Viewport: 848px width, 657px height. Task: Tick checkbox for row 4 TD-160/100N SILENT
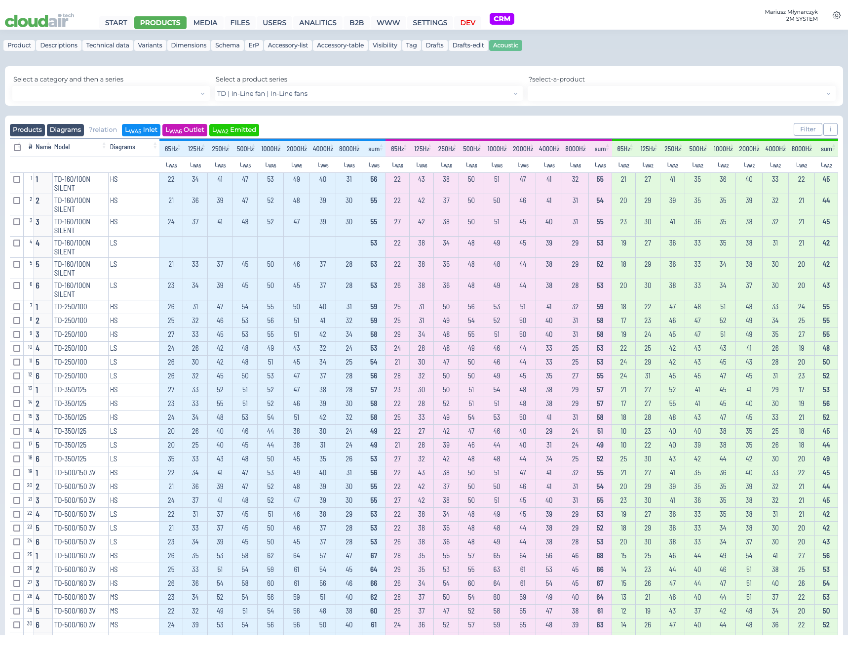(17, 243)
